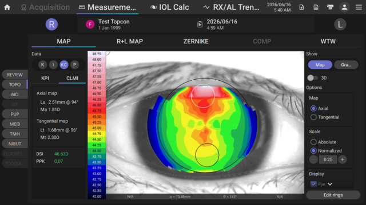The width and height of the screenshot is (366, 205).
Task: Open RX/AL Trend tab
Action: (x=231, y=7)
